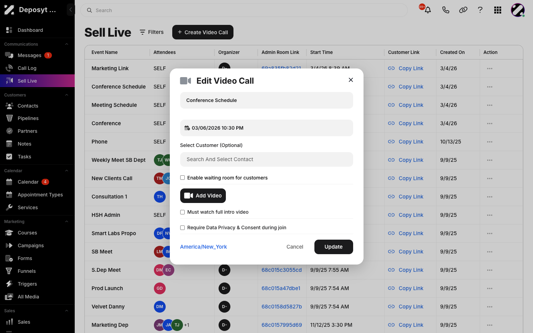Click the TH attendee avatar in Consultation 1
The image size is (533, 333).
159,197
